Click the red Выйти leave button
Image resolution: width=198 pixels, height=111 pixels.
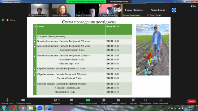click(192, 101)
